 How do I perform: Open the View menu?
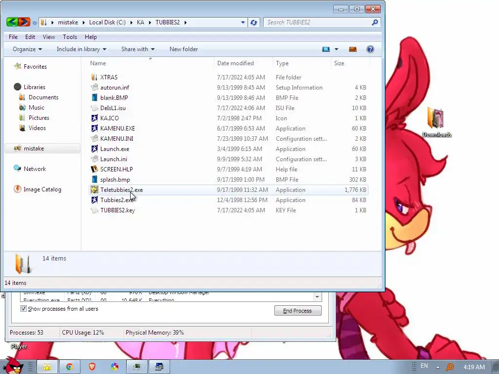point(49,37)
